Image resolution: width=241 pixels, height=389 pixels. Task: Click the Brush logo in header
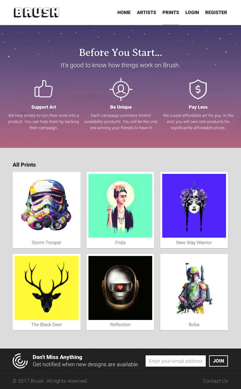pyautogui.click(x=36, y=13)
